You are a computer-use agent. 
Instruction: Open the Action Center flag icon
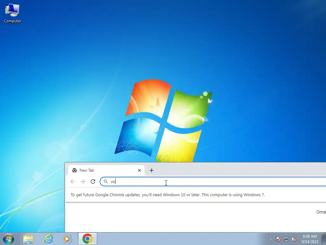point(279,239)
